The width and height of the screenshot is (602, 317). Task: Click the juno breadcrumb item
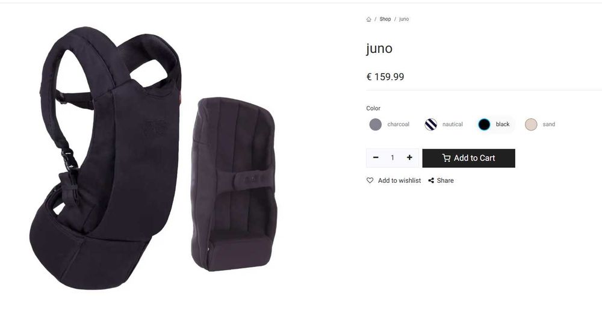404,19
